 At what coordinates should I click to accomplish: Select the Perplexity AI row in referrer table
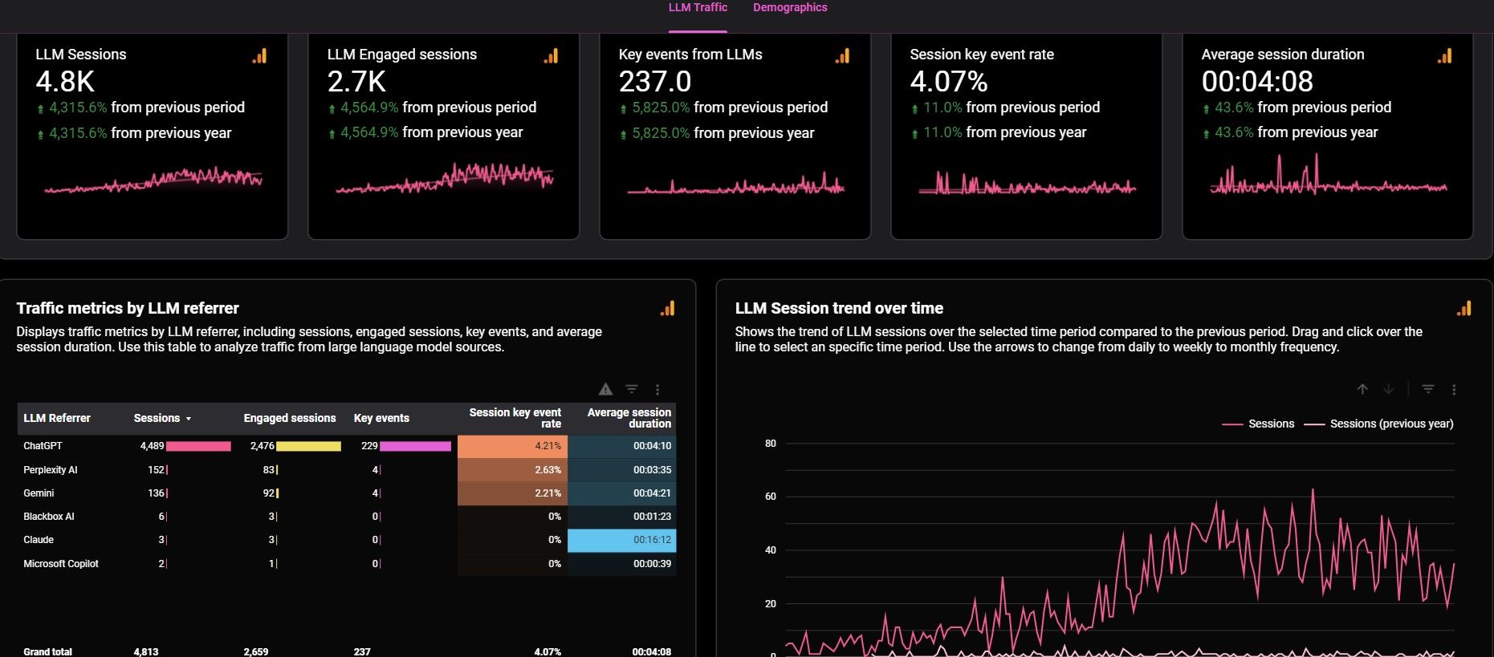51,470
